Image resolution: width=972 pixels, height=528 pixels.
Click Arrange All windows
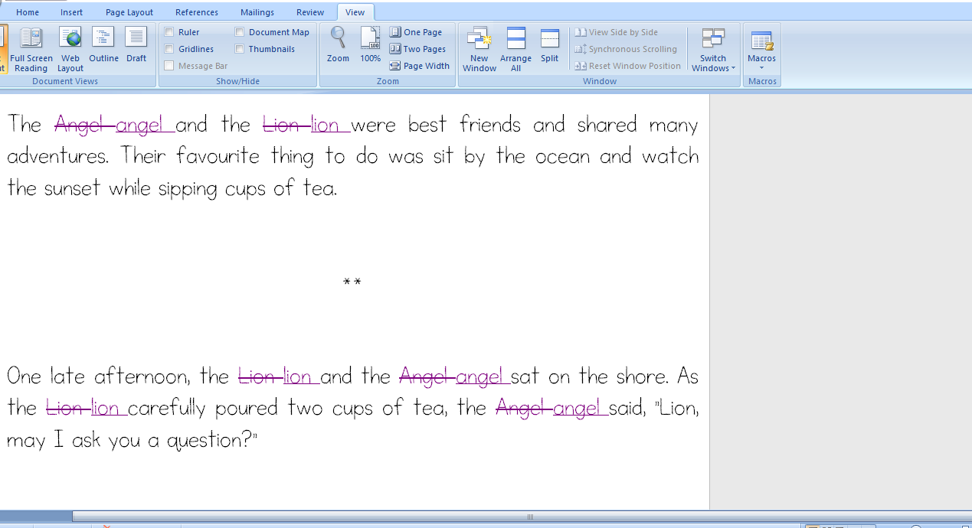515,50
